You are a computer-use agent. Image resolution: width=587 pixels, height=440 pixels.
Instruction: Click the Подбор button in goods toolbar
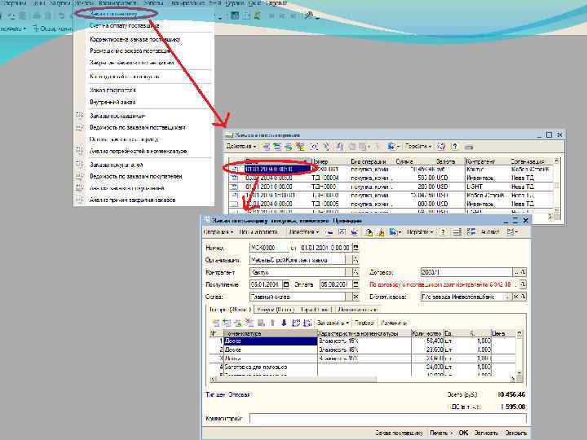click(364, 323)
